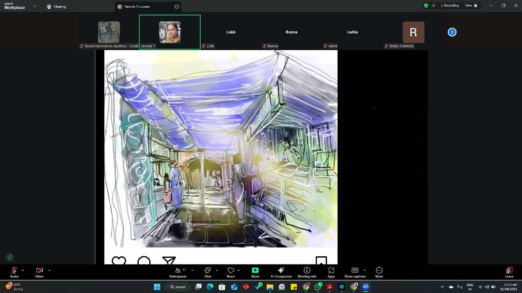
Task: Expand the Zoom Workplace dropdown arrow
Action: point(35,6)
